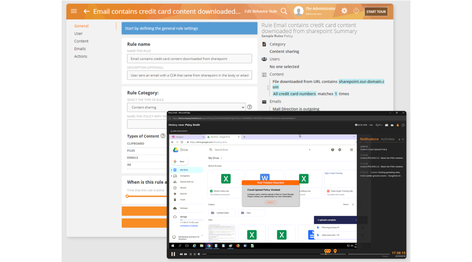Mute the player audio with the speaker icon
The image size is (472, 262).
point(199,254)
